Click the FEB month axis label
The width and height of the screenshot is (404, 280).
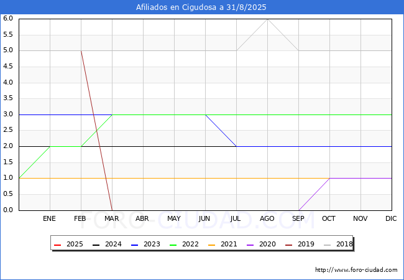tap(80, 218)
